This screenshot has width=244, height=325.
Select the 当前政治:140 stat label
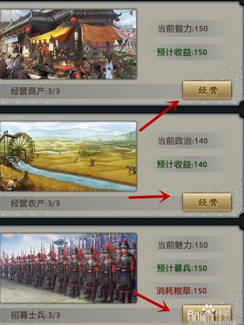[183, 141]
